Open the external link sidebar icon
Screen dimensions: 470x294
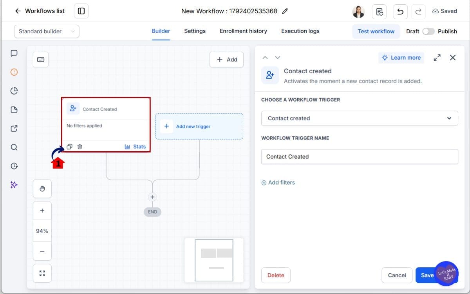pos(14,129)
